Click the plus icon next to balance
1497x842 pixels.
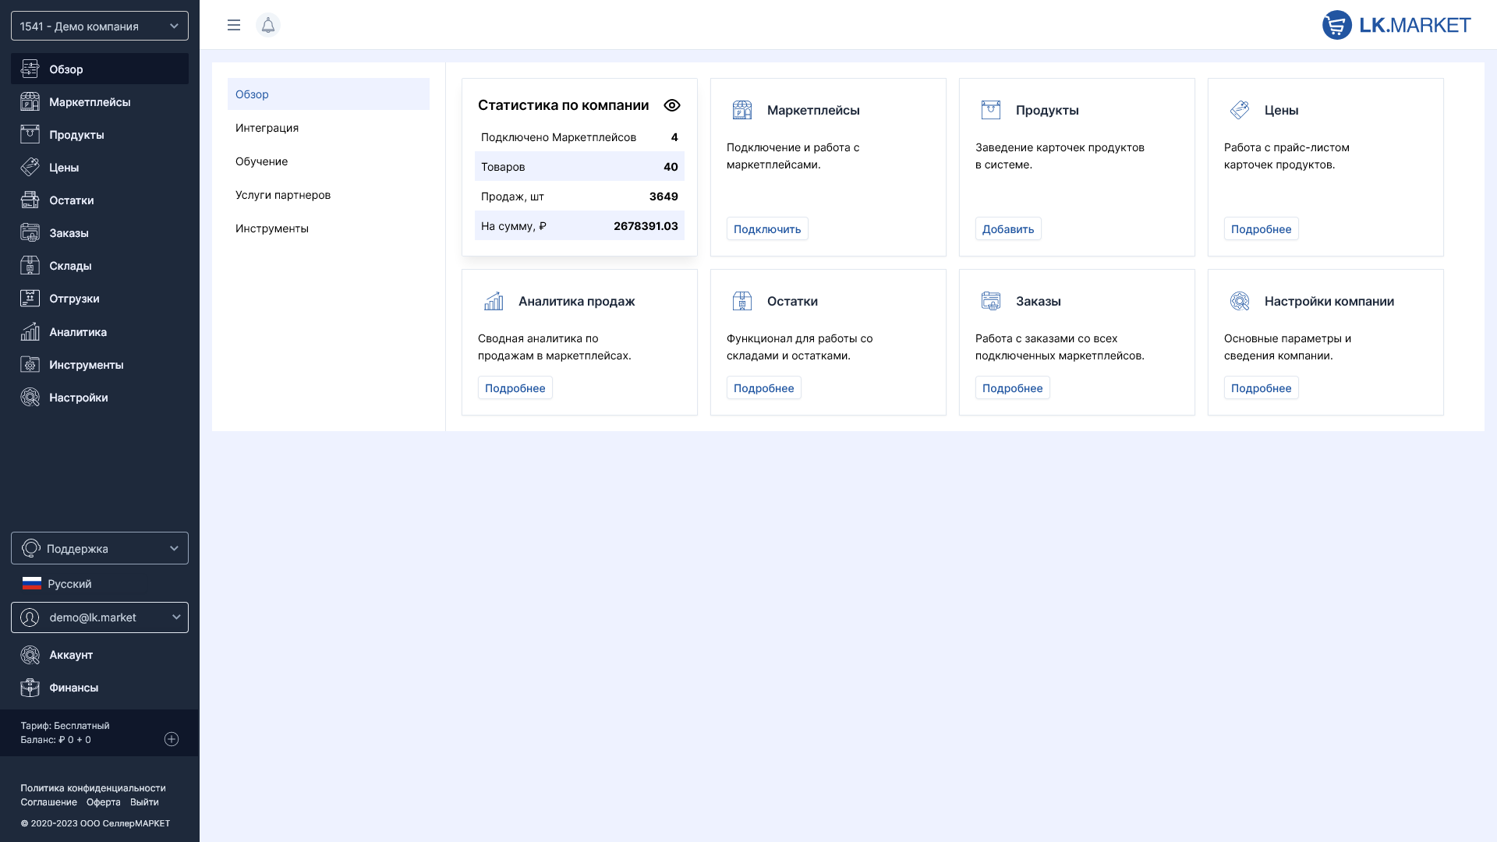(x=172, y=739)
